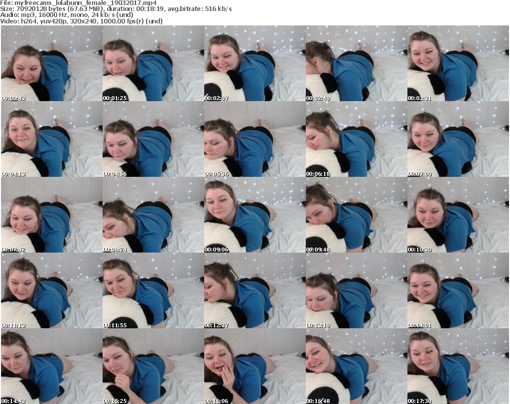
Task: Open the thumbnail marked 00:12:37
Action: pos(255,290)
